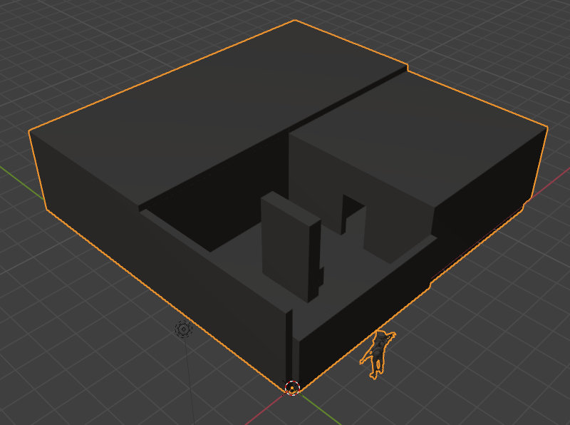Select the point light object icon
Viewport: 570px width, 425px height.
click(x=184, y=329)
